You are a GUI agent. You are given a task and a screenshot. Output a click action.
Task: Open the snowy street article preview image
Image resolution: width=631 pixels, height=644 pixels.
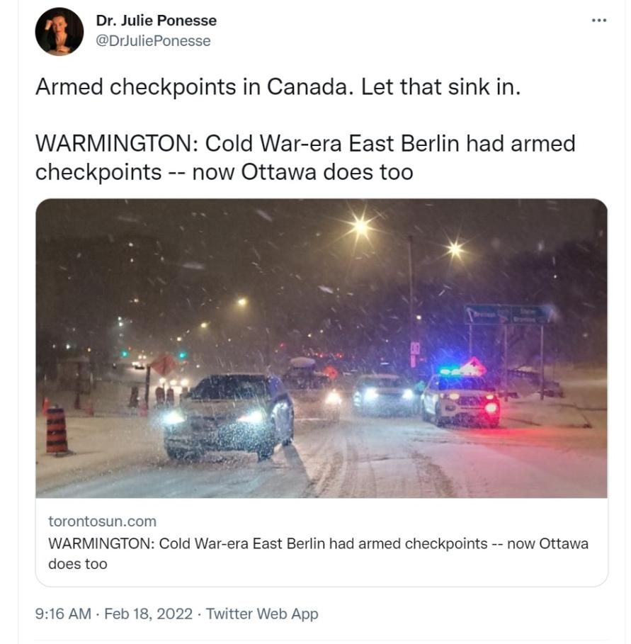pyautogui.click(x=322, y=348)
